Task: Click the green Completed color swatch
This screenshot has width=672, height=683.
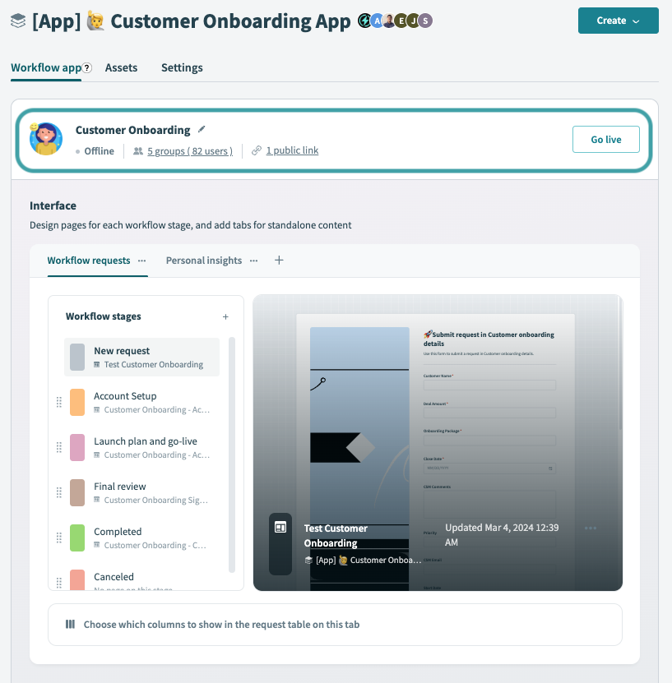Action: coord(77,538)
